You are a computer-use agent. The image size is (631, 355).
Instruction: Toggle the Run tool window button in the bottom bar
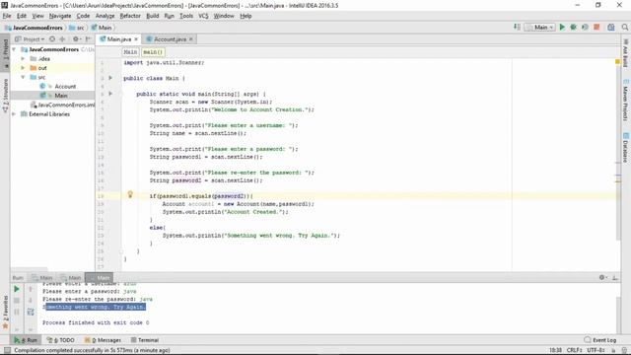tap(26, 340)
